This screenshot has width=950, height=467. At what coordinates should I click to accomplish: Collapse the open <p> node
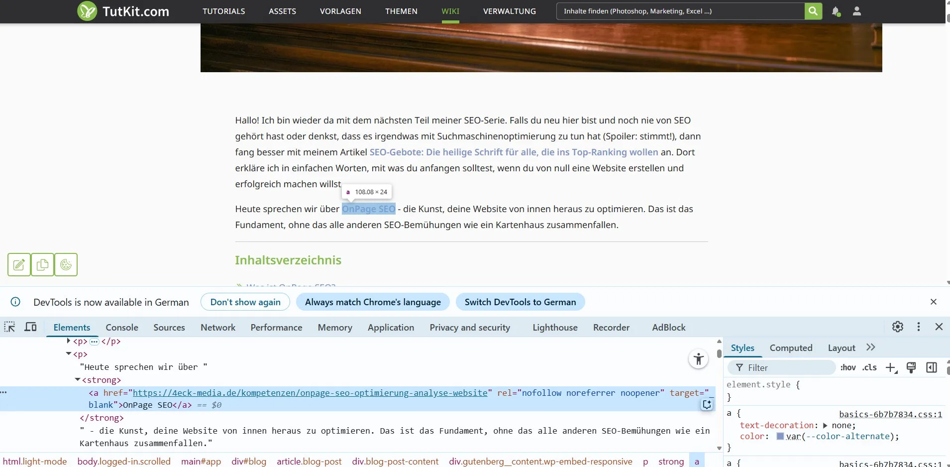pyautogui.click(x=69, y=354)
